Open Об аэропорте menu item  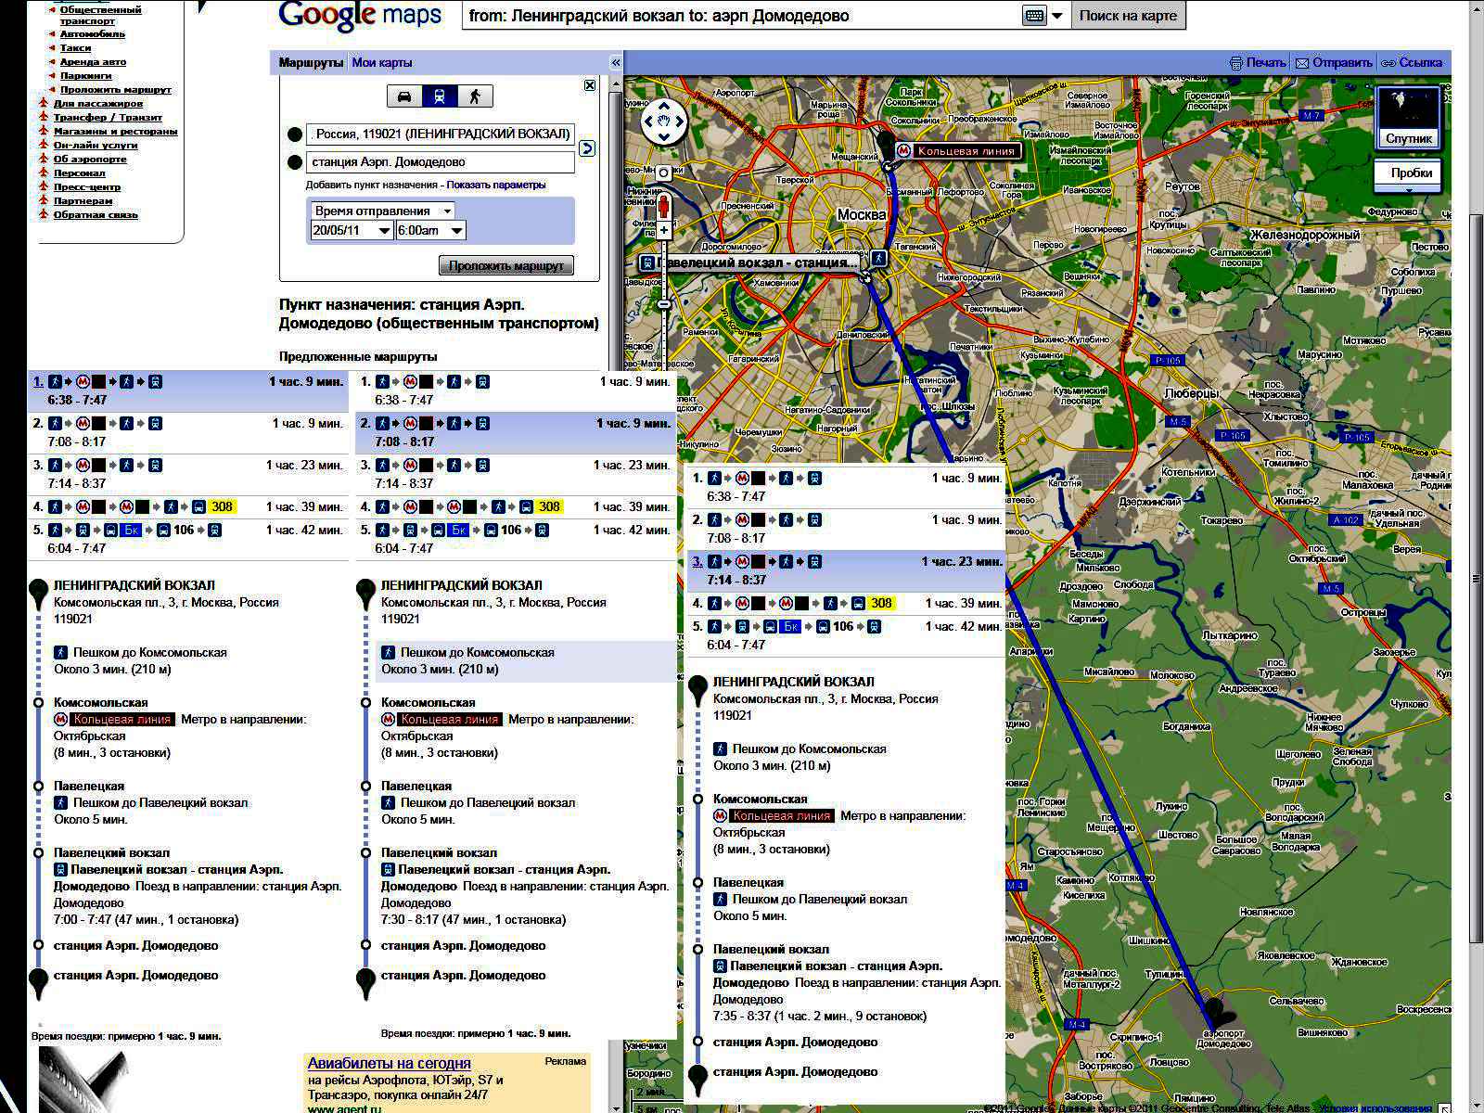pyautogui.click(x=90, y=160)
